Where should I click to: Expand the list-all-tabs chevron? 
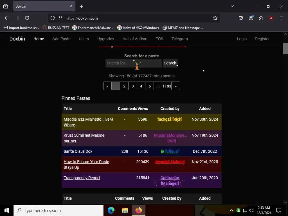[x=232, y=6]
